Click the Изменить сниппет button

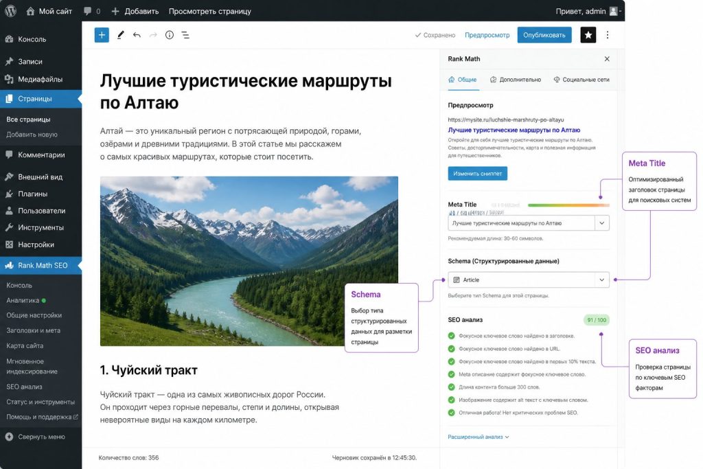click(478, 174)
